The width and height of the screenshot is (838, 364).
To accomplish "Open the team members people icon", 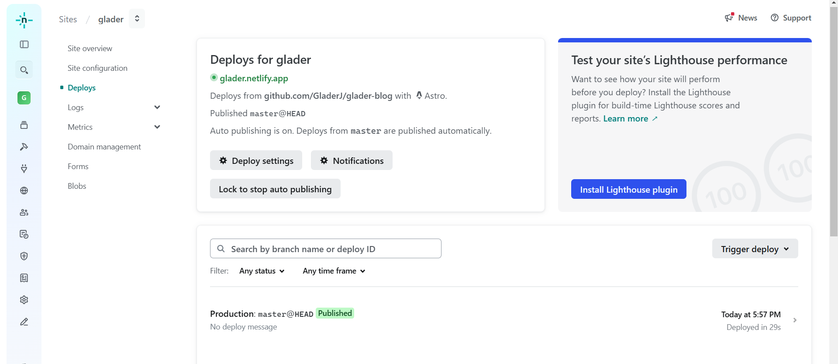I will 24,212.
